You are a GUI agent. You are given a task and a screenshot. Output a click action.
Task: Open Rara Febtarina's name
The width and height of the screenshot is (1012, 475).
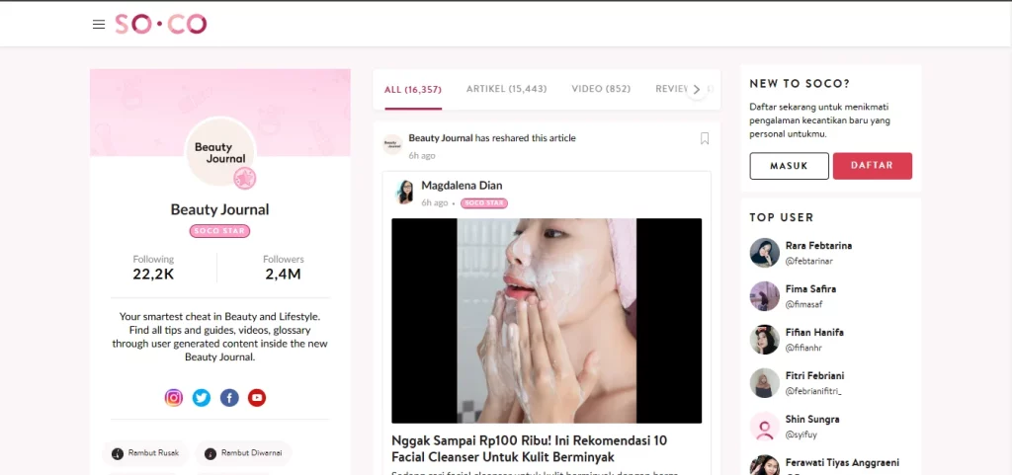click(x=818, y=246)
